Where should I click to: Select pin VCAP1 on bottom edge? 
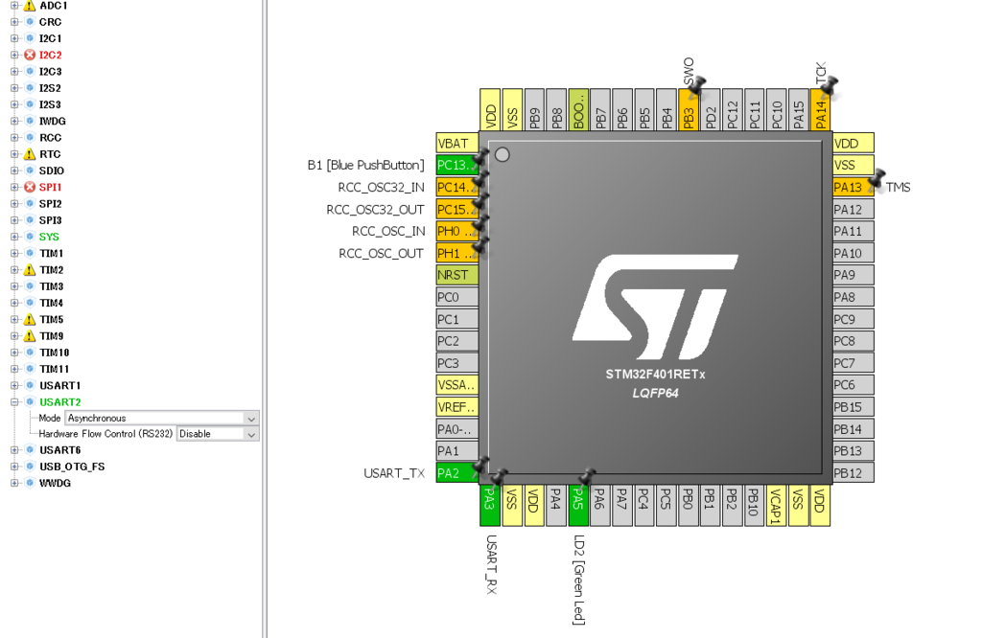(776, 506)
